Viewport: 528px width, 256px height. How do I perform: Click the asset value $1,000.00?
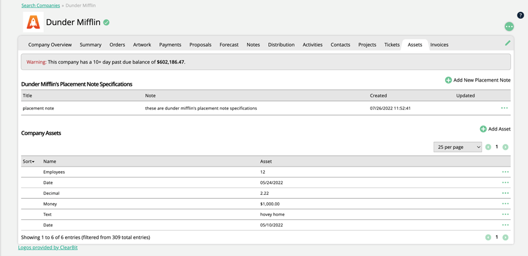(270, 204)
